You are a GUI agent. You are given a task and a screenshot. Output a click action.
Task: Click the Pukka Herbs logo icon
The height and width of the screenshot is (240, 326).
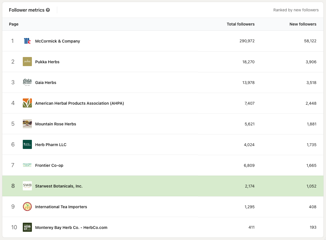pos(27,62)
